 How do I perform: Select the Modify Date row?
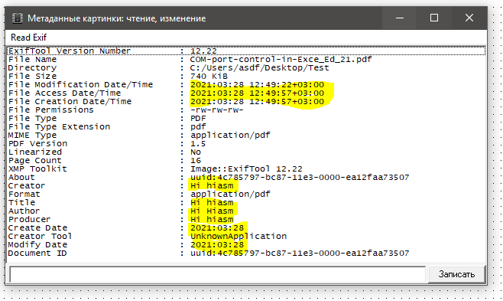pyautogui.click(x=246, y=244)
